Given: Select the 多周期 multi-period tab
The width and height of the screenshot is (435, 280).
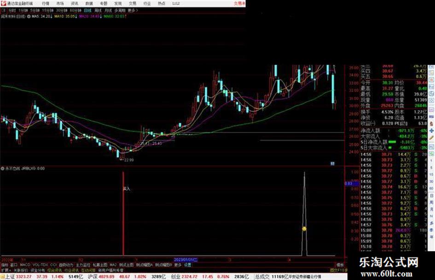Looking at the screenshot, I should click(120, 10).
